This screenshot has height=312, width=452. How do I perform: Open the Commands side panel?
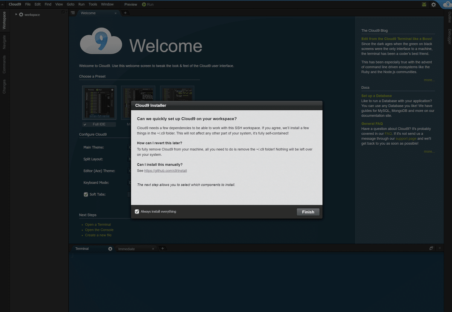[5, 64]
